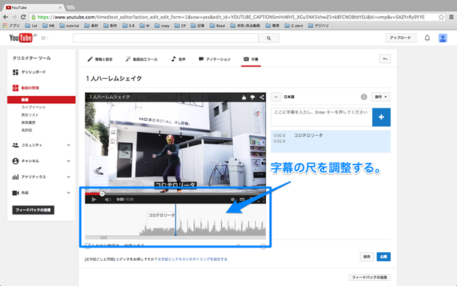
Task: Enter fullscreen mode in the video player
Action: click(x=262, y=200)
